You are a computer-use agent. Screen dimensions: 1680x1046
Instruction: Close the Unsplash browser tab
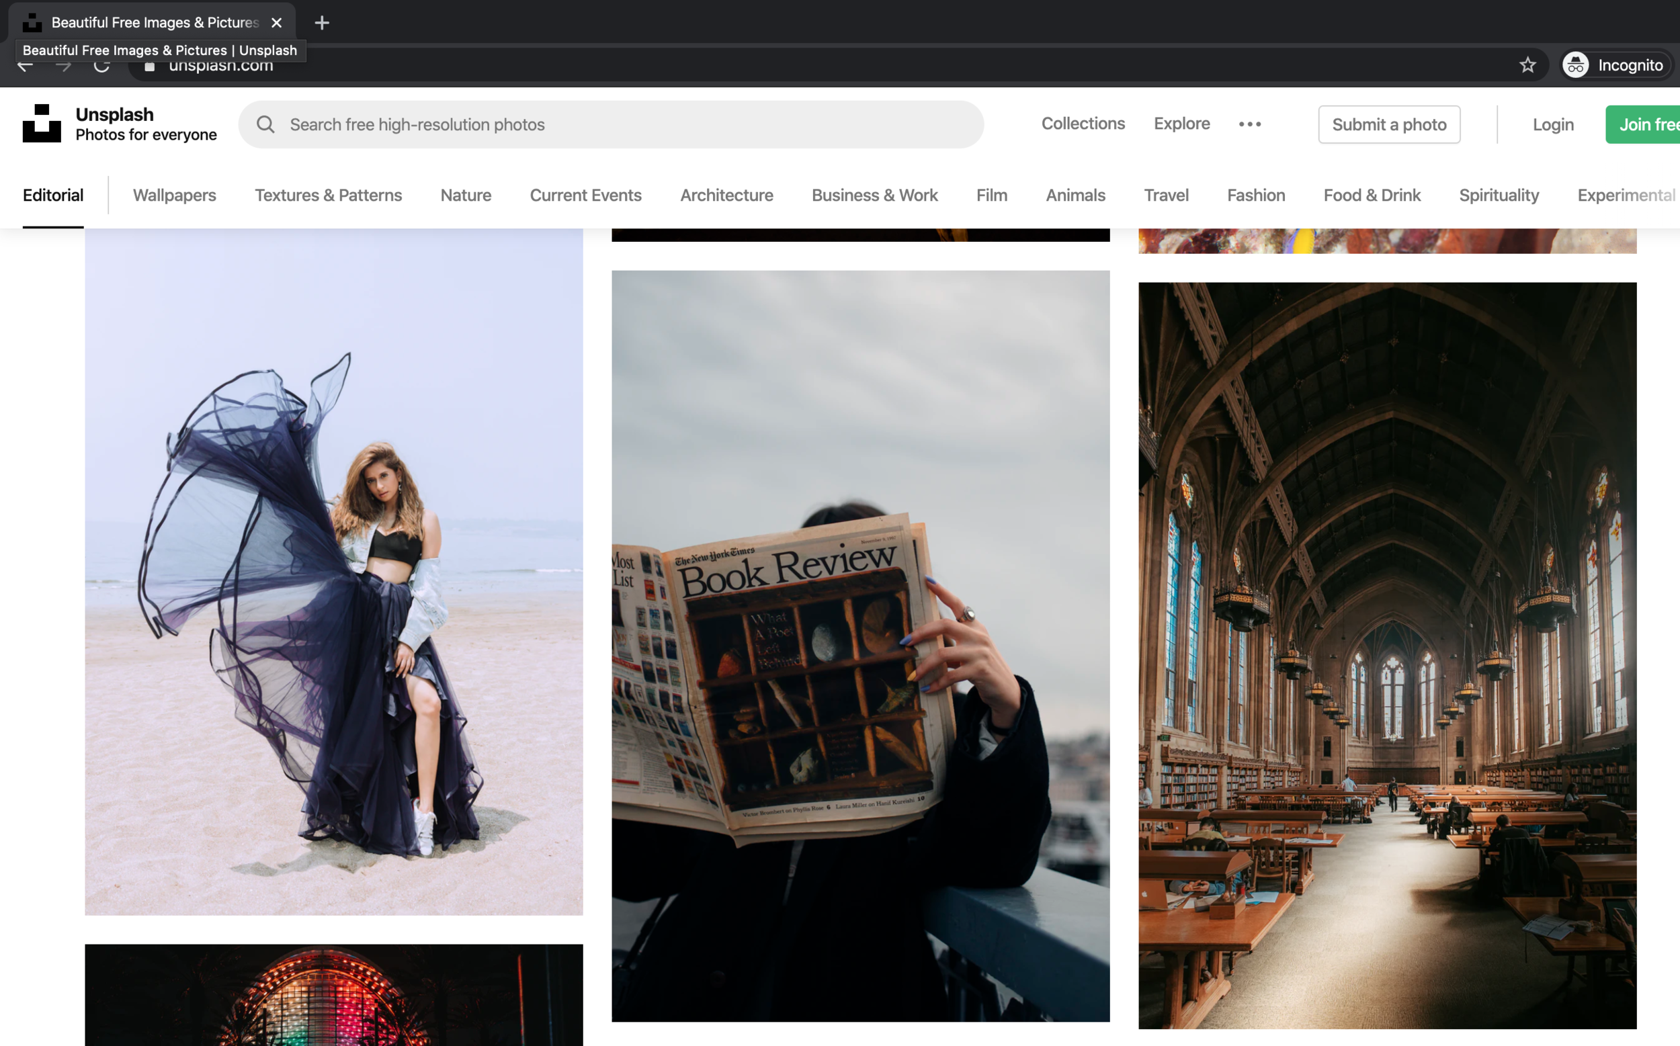(x=277, y=23)
